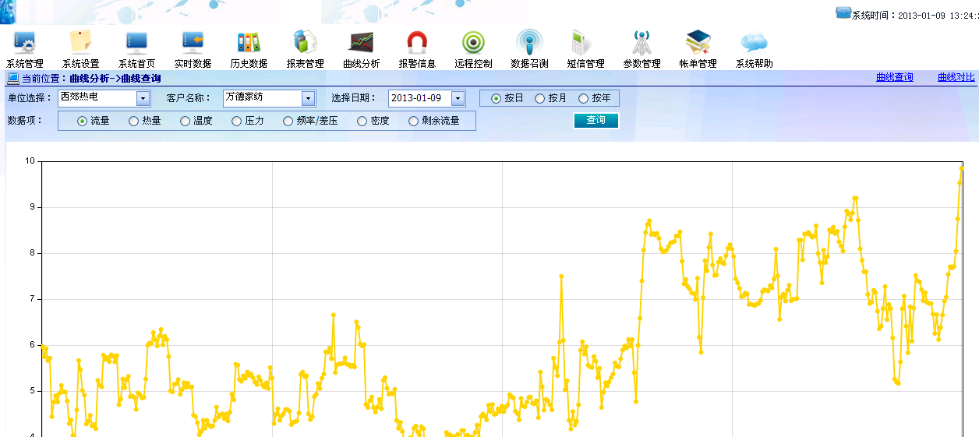
Task: Switch to 曲线对比 tab link
Action: [x=956, y=77]
